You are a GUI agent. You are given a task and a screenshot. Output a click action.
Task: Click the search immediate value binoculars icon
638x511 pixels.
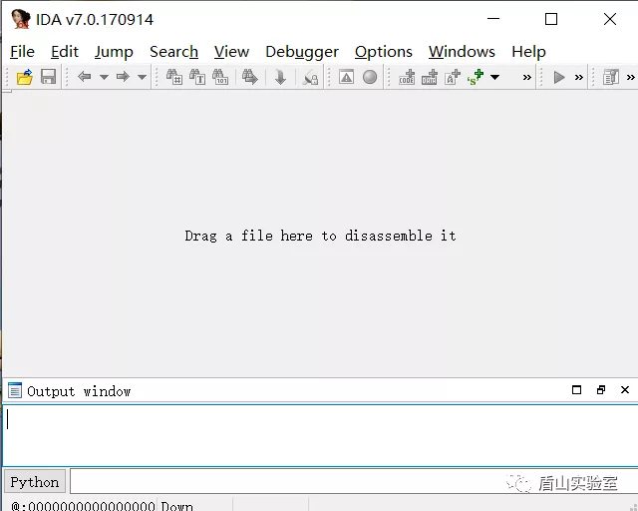pos(174,77)
